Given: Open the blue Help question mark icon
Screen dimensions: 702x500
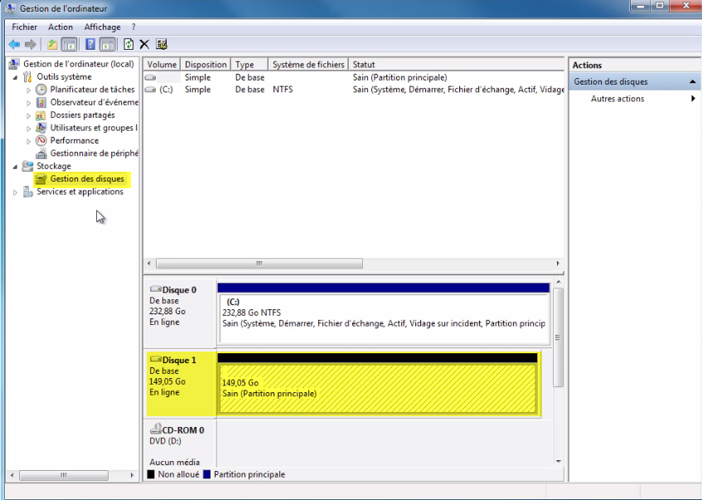Looking at the screenshot, I should pyautogui.click(x=90, y=44).
